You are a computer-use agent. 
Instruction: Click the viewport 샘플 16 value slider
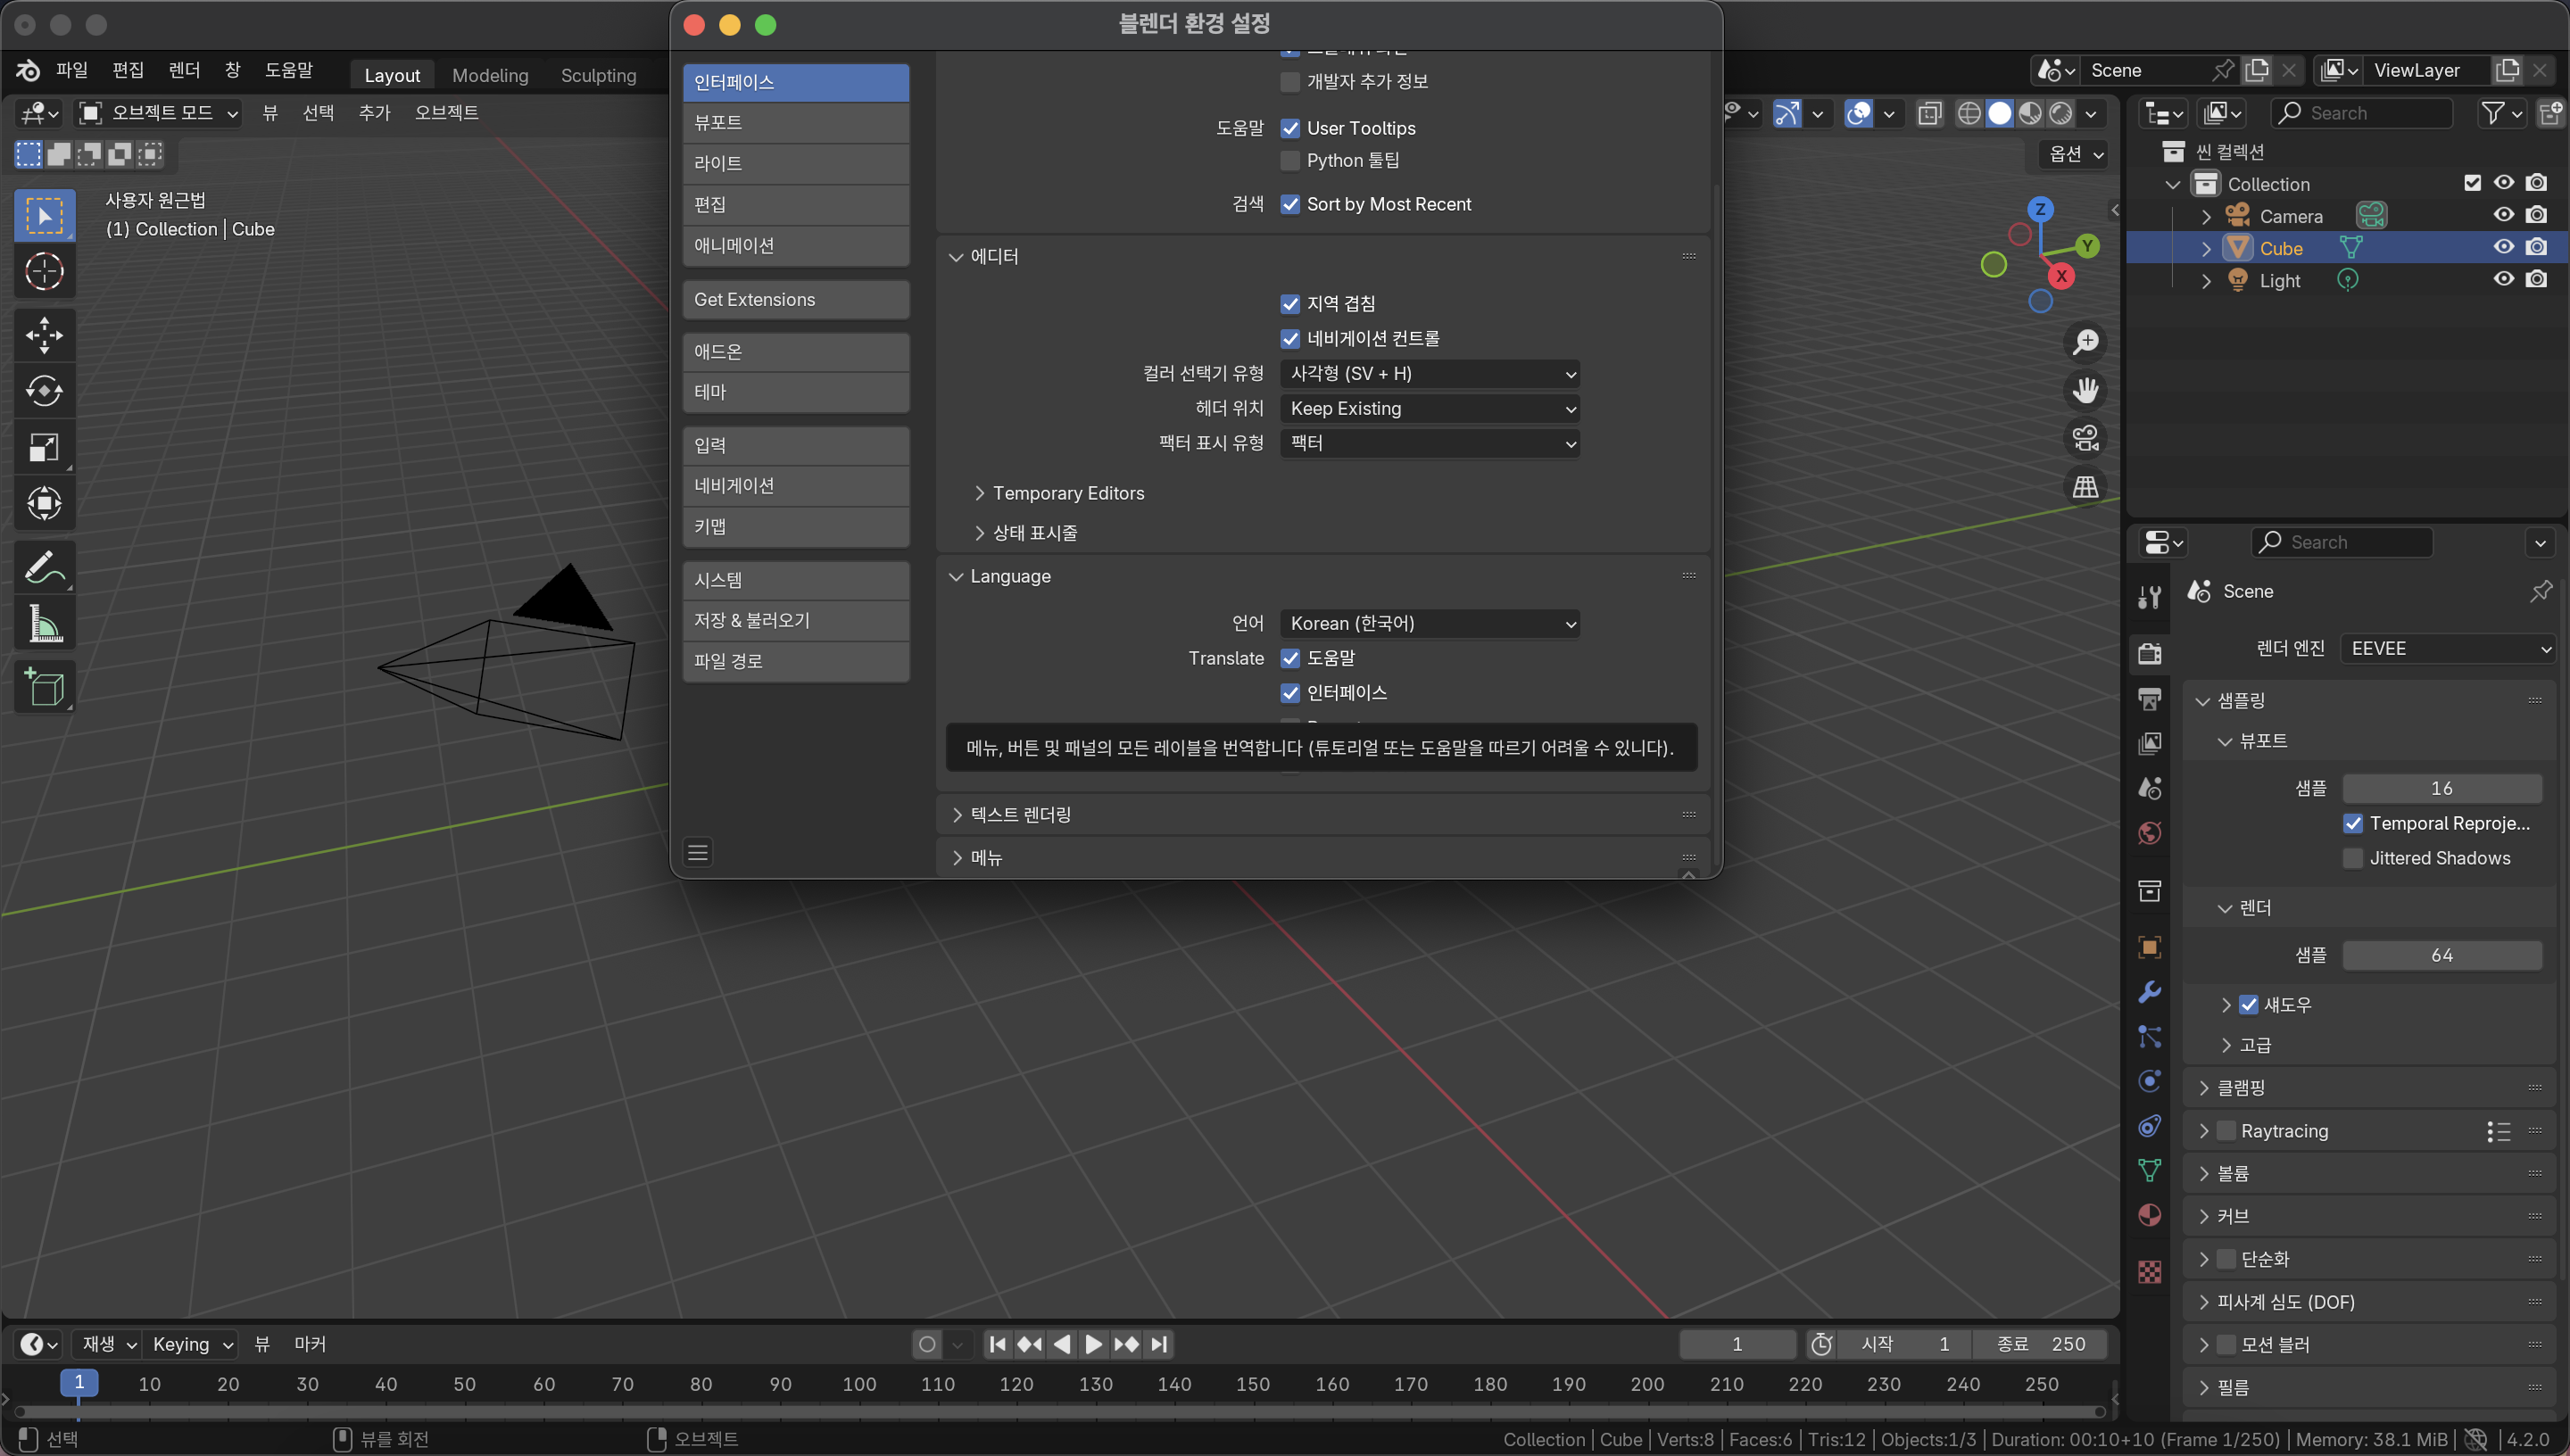pos(2441,788)
